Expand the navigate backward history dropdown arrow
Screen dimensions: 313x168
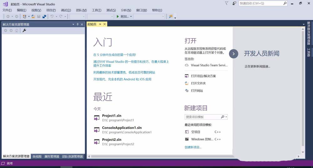12,17
